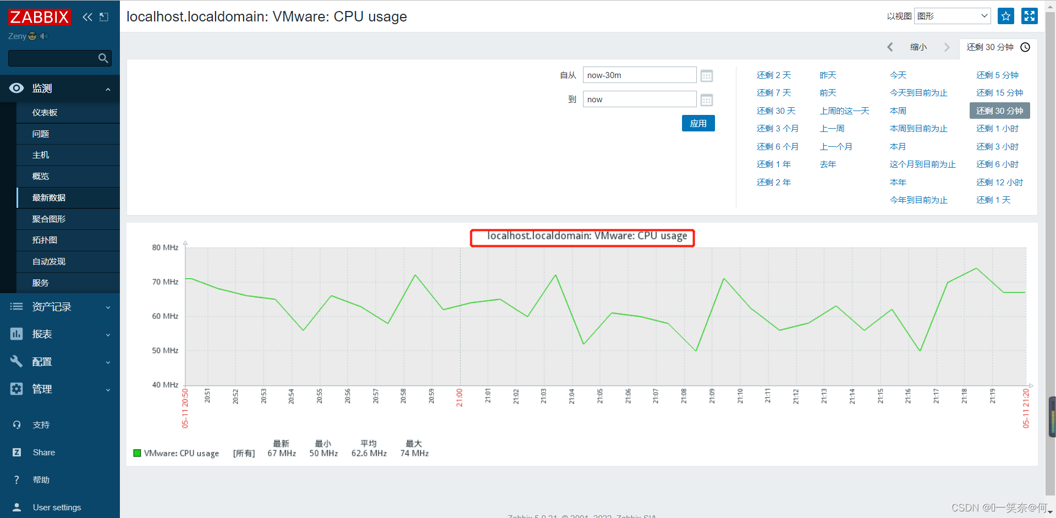Image resolution: width=1056 pixels, height=518 pixels.
Task: Click the chart icon beside 报表
Action: click(x=16, y=334)
